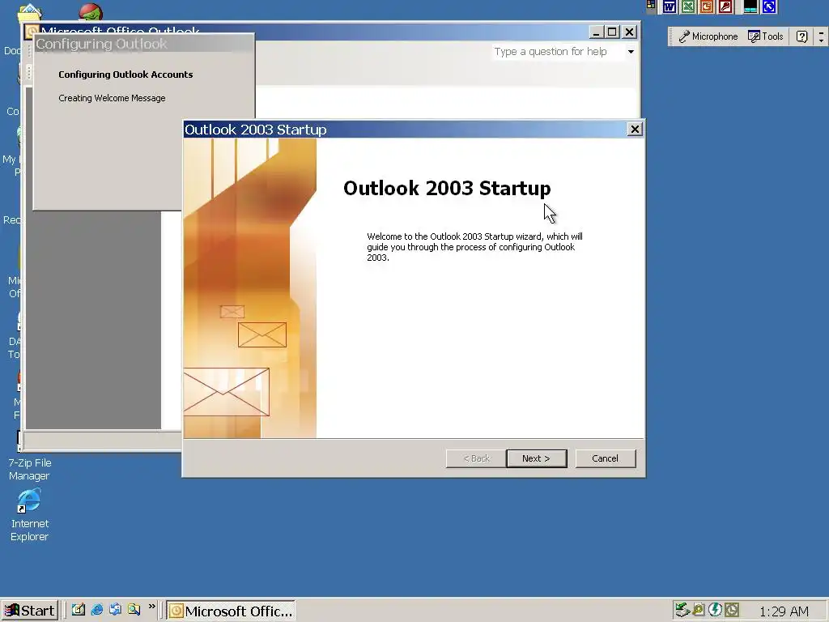Click the blue arrow icon in shortcut bar
The height and width of the screenshot is (622, 829).
click(x=769, y=6)
